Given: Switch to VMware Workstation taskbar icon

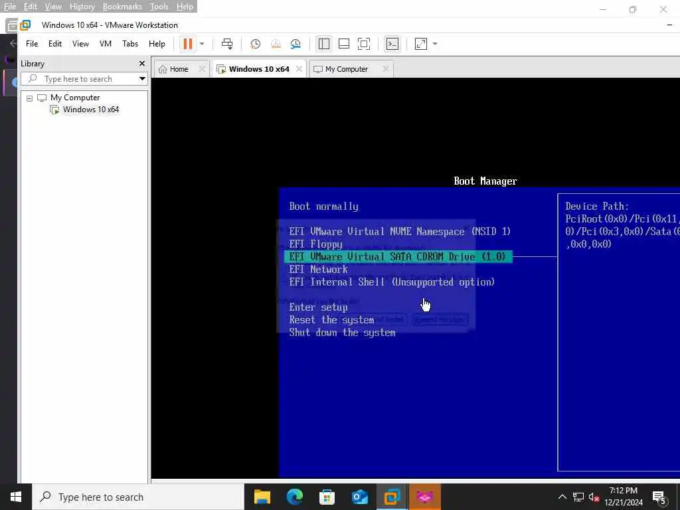Looking at the screenshot, I should coord(392,497).
